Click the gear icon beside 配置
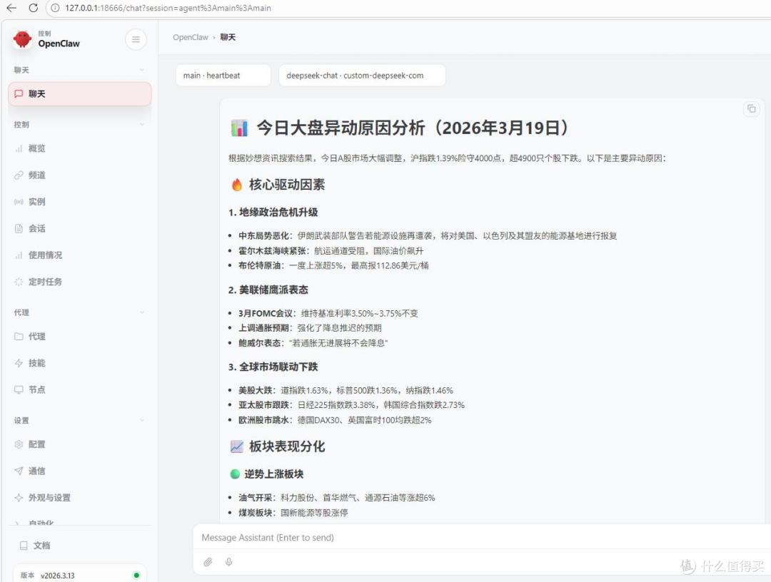771x582 pixels. pos(19,444)
